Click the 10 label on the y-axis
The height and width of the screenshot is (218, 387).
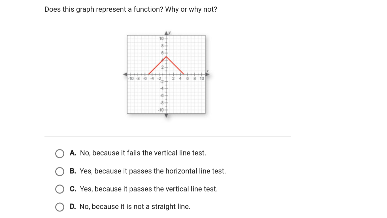click(161, 39)
